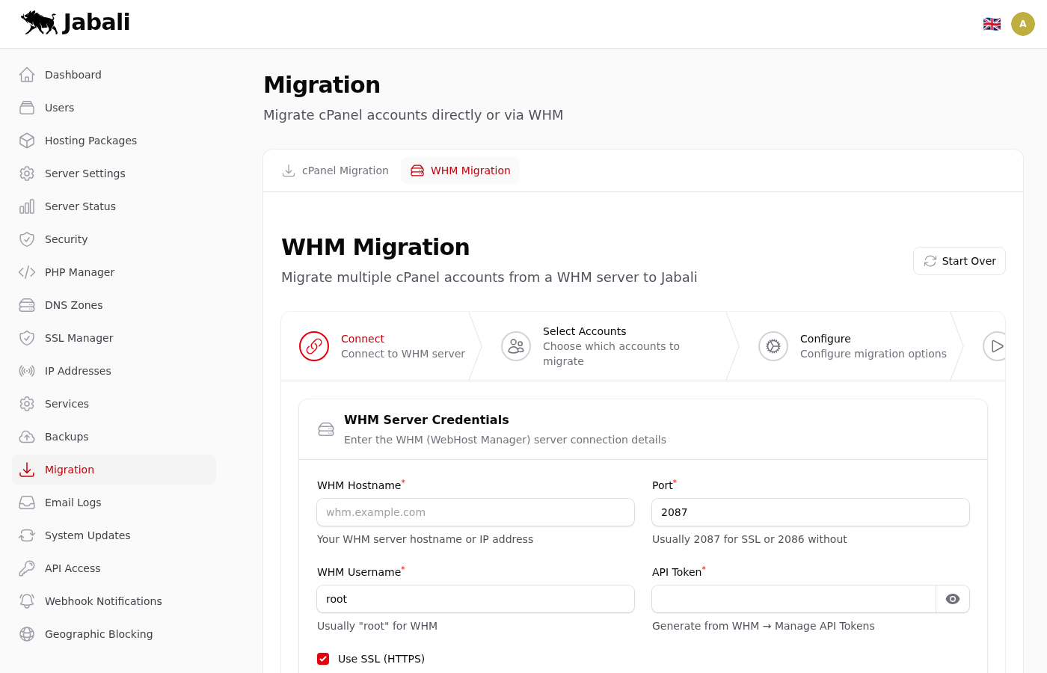Click the Select Accounts users icon
This screenshot has width=1047, height=673.
(516, 346)
